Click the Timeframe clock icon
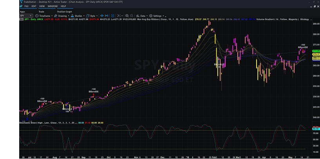 click(x=37, y=16)
